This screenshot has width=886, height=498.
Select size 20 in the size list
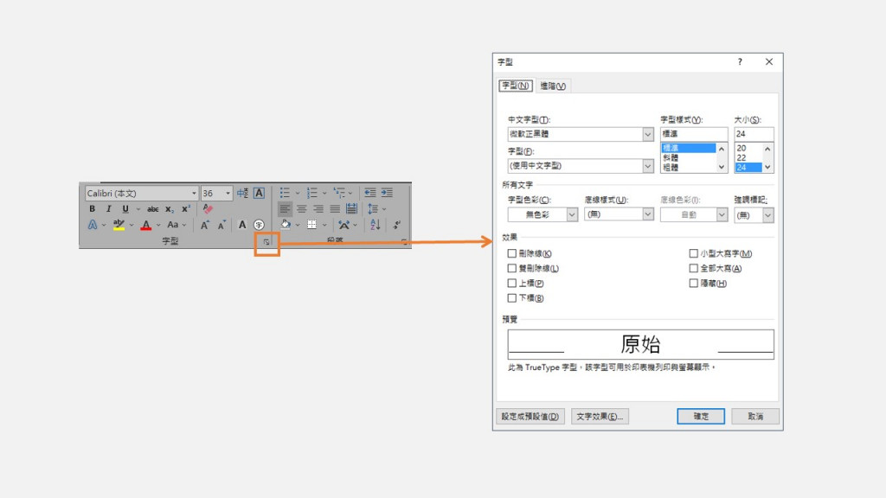click(748, 148)
